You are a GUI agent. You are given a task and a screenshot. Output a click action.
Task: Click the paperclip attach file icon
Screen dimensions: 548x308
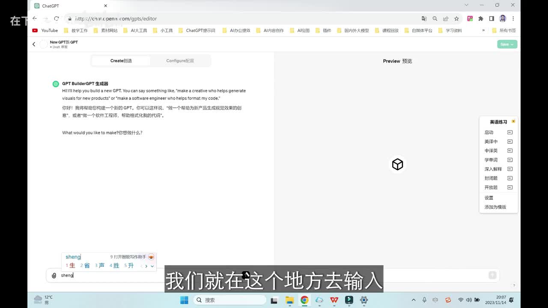(54, 275)
